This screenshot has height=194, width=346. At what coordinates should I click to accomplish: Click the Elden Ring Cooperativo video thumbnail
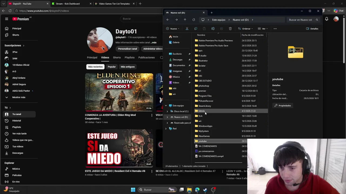[x=119, y=92]
